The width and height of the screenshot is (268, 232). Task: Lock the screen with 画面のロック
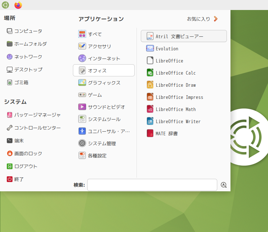[24, 153]
